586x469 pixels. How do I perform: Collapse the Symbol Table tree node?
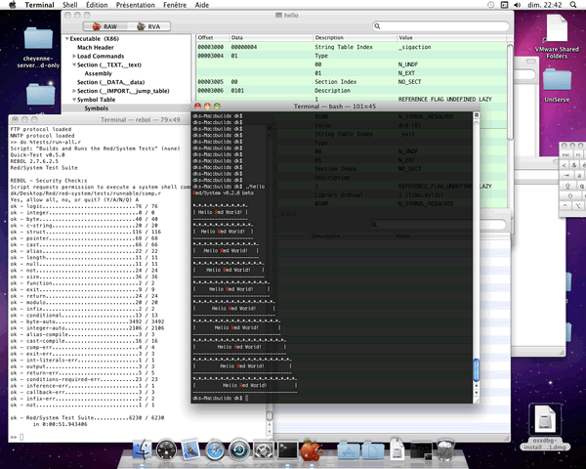72,100
